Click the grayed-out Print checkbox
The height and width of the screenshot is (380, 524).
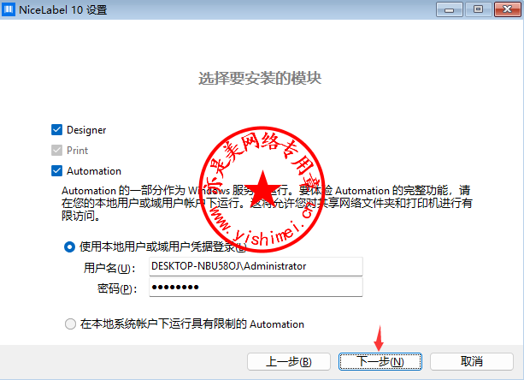(x=57, y=151)
